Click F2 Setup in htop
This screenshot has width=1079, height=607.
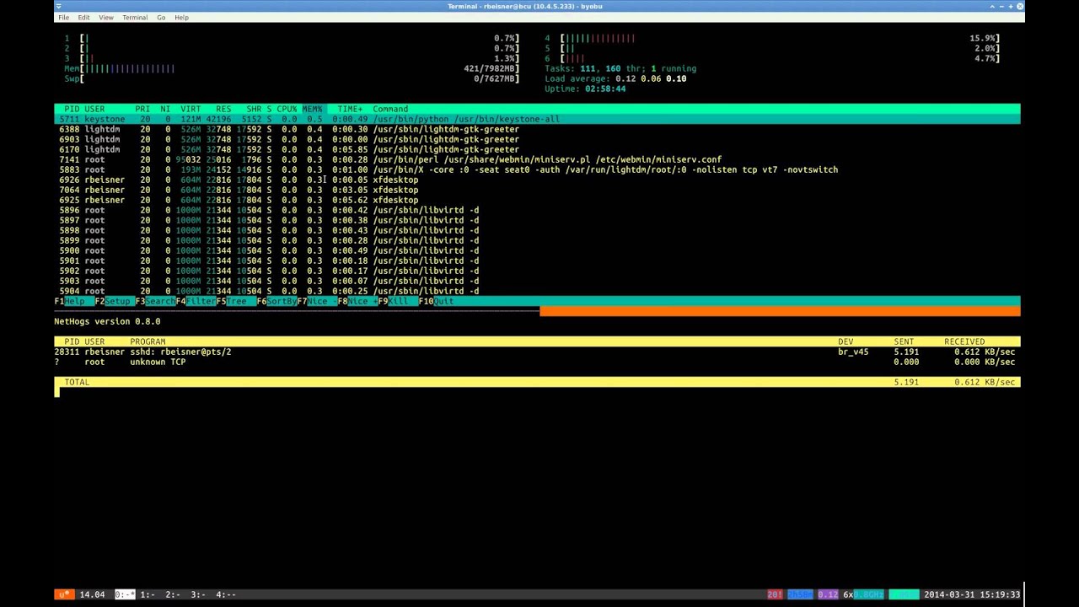[113, 301]
